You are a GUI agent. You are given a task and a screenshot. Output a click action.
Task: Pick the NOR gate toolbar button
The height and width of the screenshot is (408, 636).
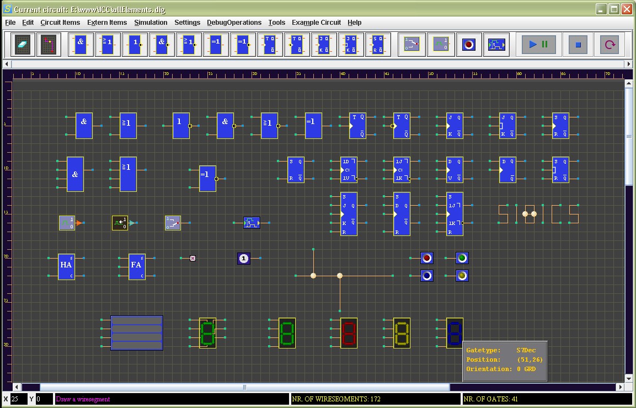(189, 45)
